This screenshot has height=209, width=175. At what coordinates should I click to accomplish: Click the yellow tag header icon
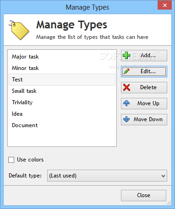pos(19,30)
